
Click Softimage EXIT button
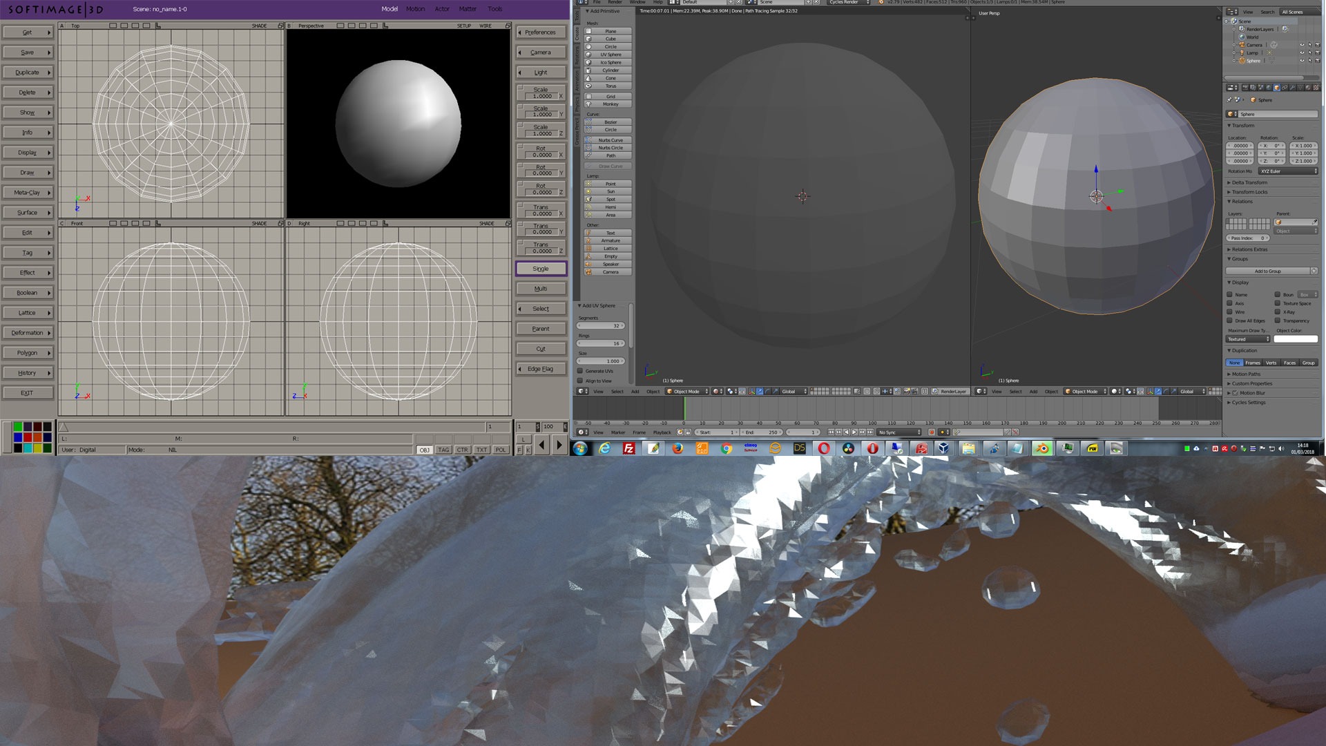tap(28, 393)
